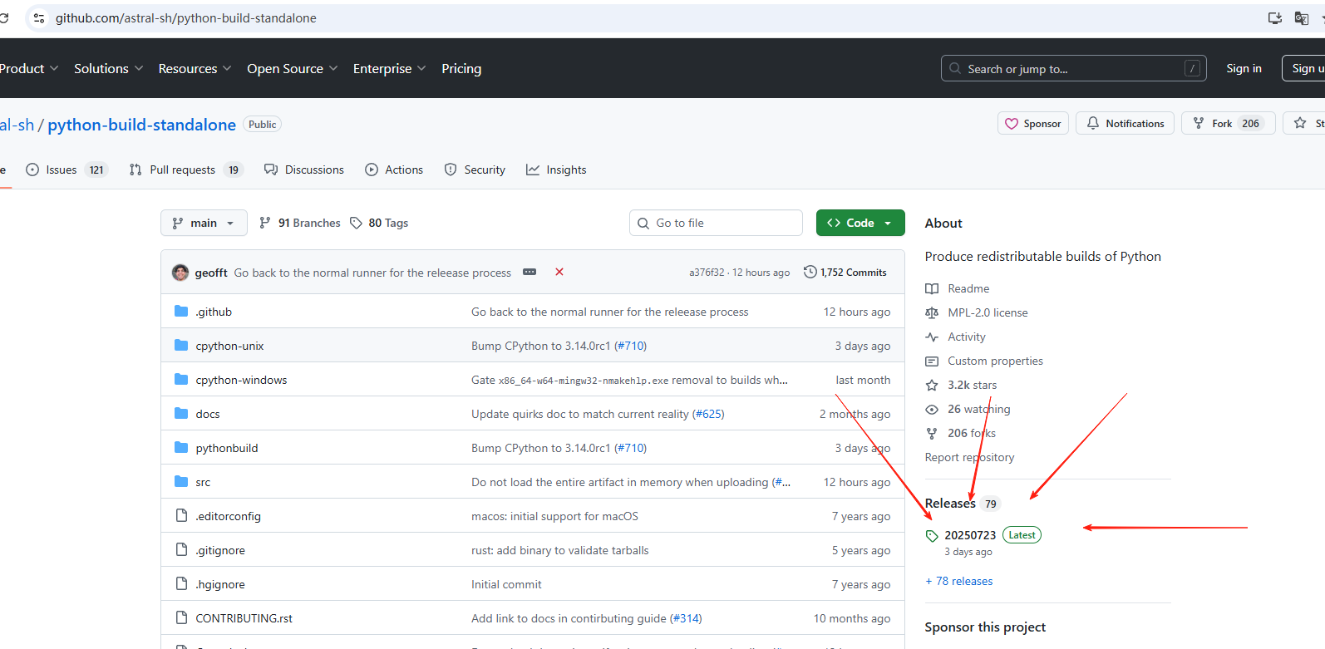Screen dimensions: 1325x649
Task: Click geofft's avatar in commit bar
Action: (x=180, y=273)
